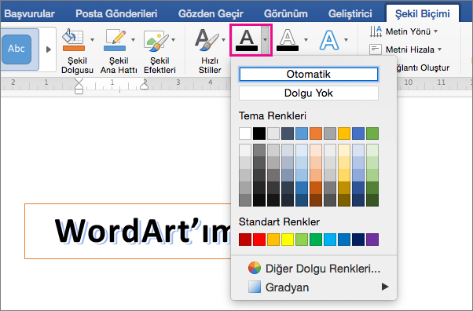Image resolution: width=473 pixels, height=311 pixels.
Task: Expand the shape styles gallery arrow
Action: (48, 49)
